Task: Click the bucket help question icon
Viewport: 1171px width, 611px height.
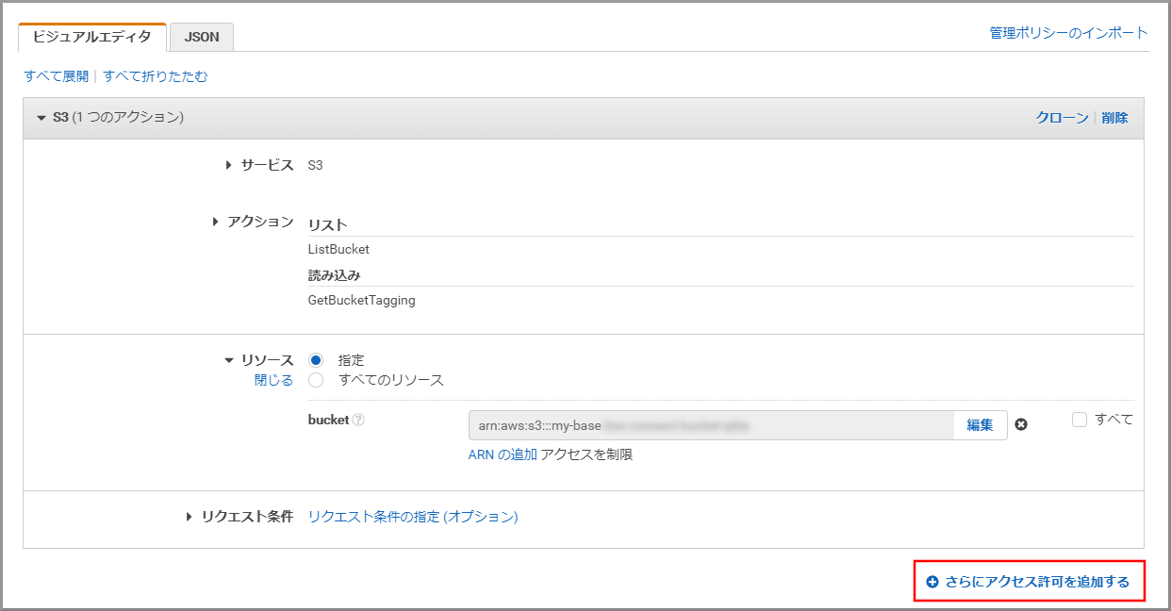Action: coord(358,420)
